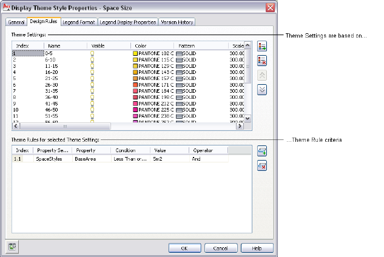Open the Help button
Screen dimensions: 384x257
click(x=257, y=248)
